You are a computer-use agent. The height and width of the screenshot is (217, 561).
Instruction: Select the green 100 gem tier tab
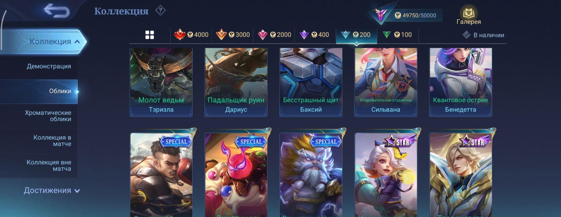tap(397, 35)
